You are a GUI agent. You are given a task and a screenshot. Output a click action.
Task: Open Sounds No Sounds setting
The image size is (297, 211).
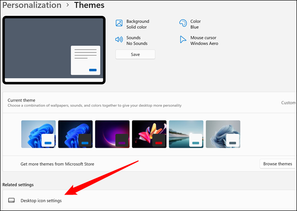(x=133, y=41)
